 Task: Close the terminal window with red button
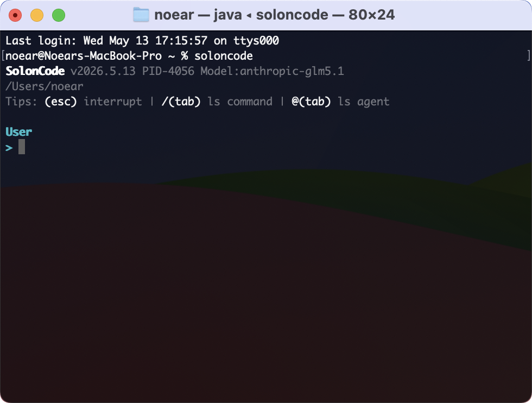coord(15,15)
